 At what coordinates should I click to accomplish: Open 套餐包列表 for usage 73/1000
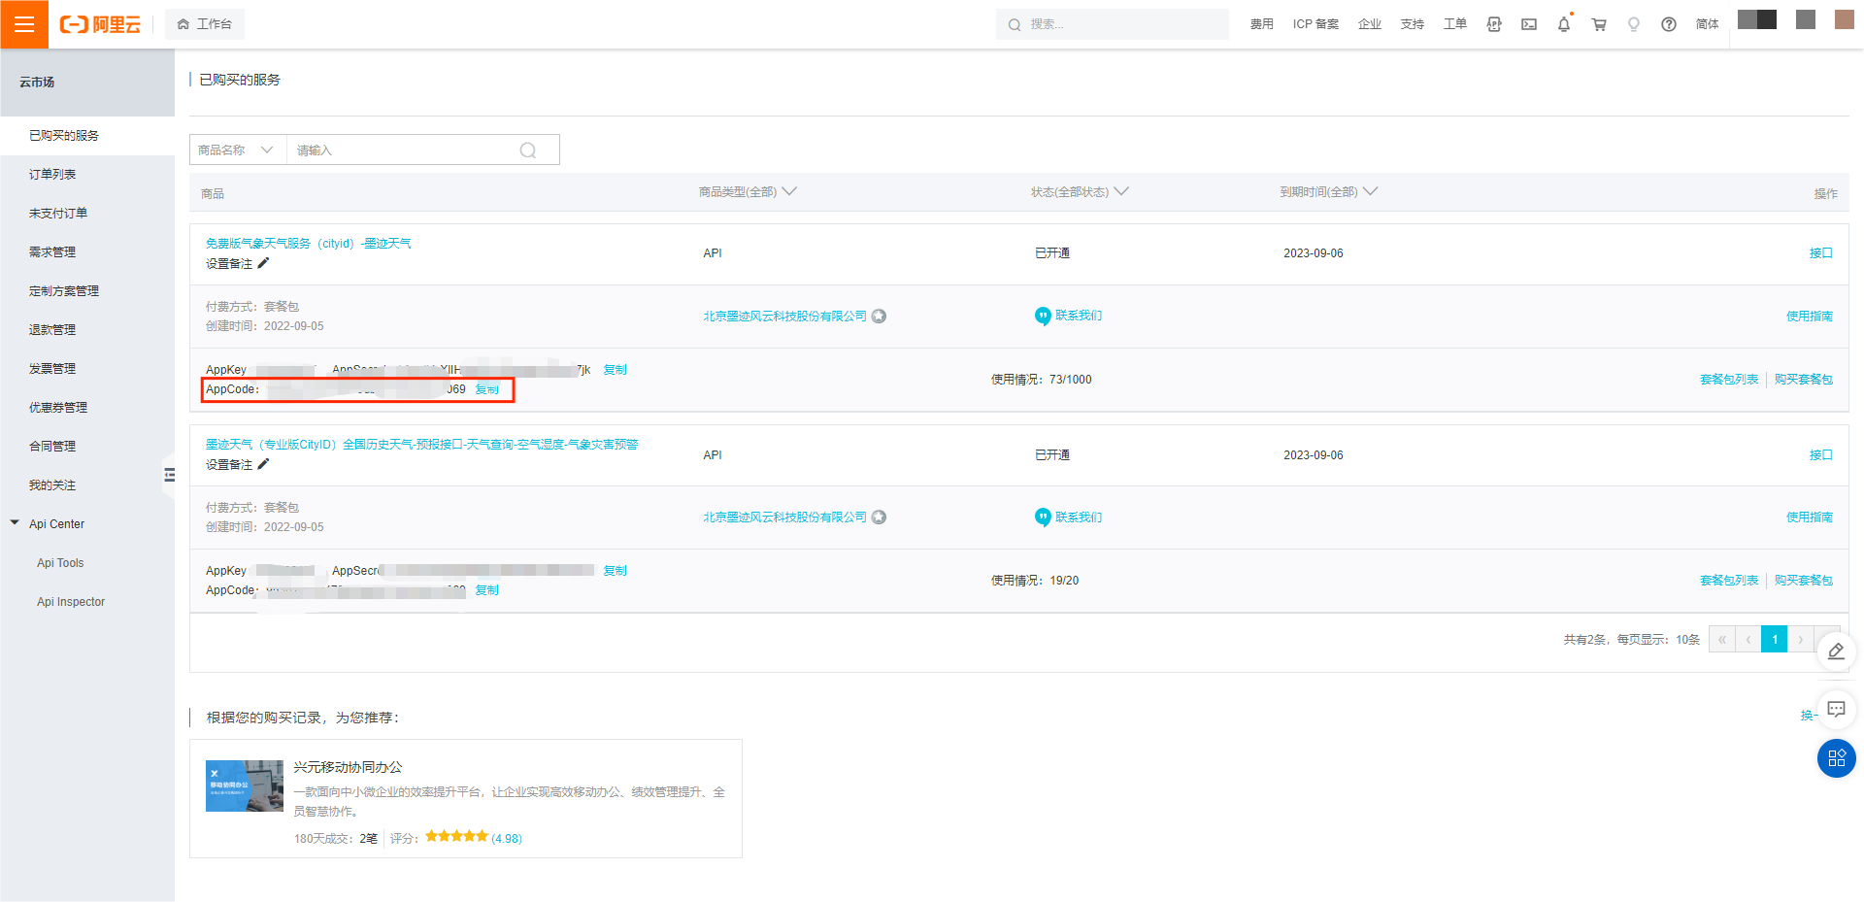click(x=1729, y=379)
